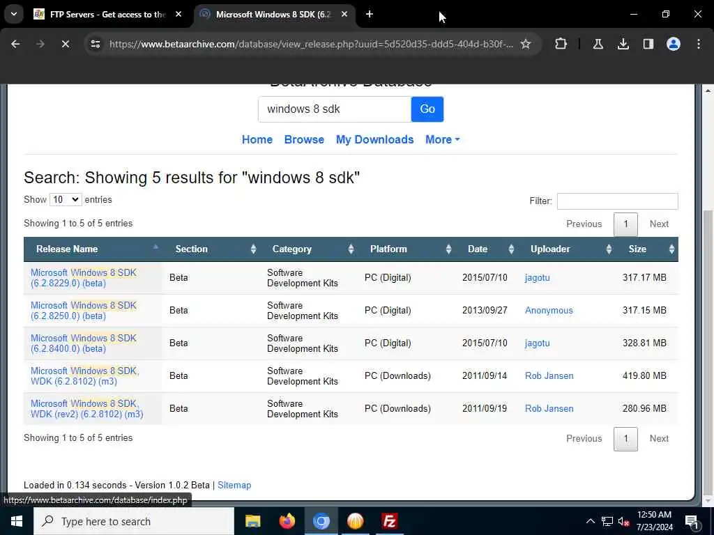Open uploader jagotu in the 6.2.8229.0 row
Screen dimensions: 714x535
click(538, 277)
